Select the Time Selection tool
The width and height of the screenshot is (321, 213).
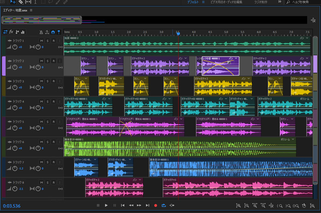coord(36,2)
